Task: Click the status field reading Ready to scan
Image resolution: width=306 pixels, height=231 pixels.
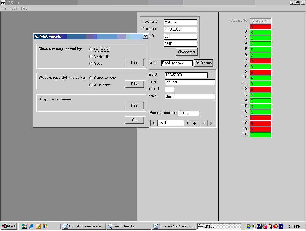Action: coord(177,63)
